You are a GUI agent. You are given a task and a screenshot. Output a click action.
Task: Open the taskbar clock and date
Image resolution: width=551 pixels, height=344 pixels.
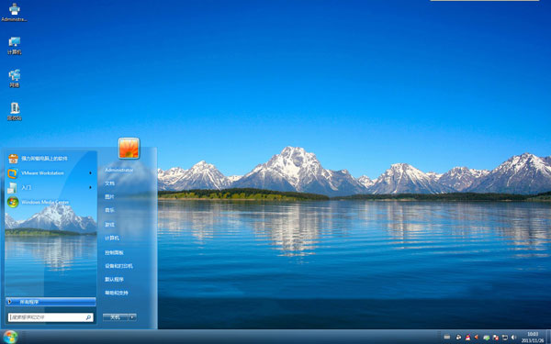pos(533,337)
